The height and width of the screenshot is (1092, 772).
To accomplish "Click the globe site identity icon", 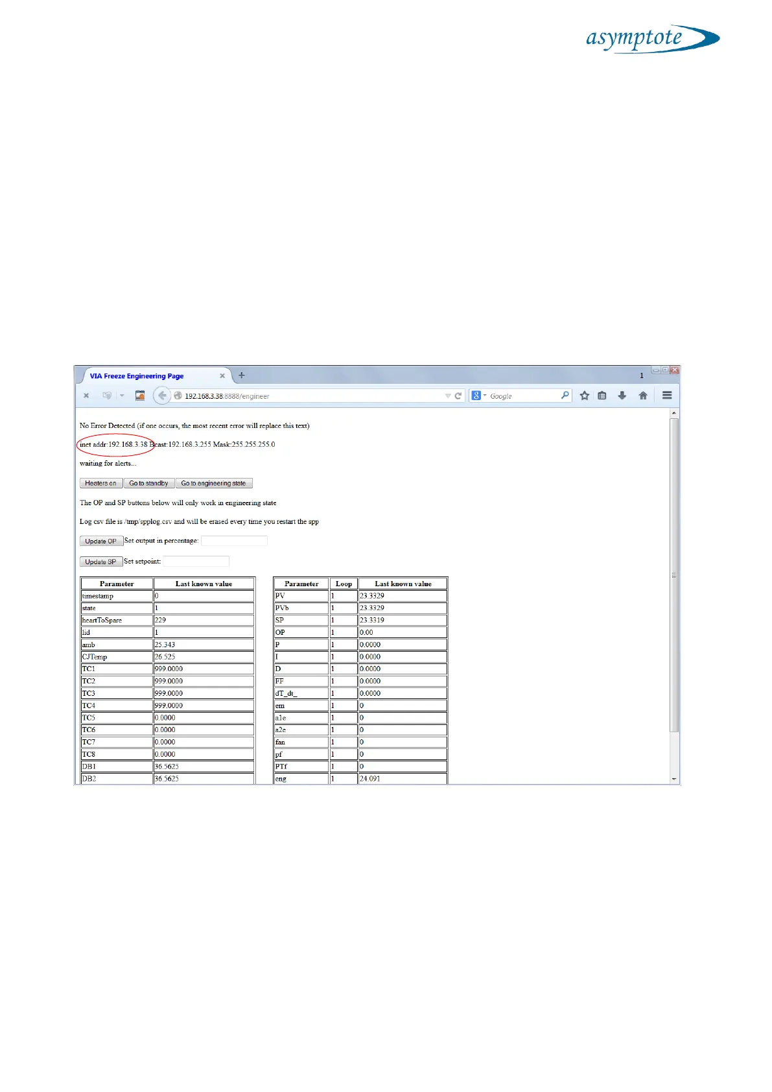I will click(x=178, y=396).
